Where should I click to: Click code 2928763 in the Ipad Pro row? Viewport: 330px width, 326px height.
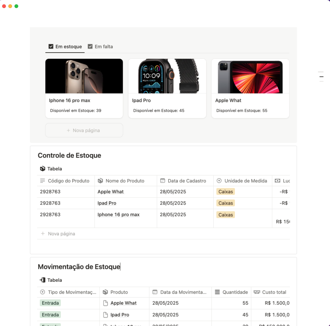click(50, 203)
